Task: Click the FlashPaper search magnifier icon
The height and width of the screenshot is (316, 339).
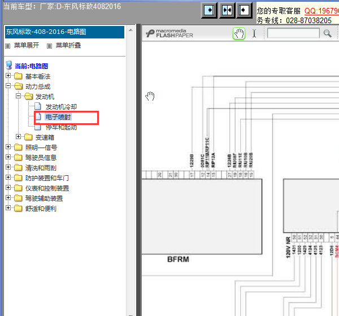Action: pyautogui.click(x=327, y=33)
